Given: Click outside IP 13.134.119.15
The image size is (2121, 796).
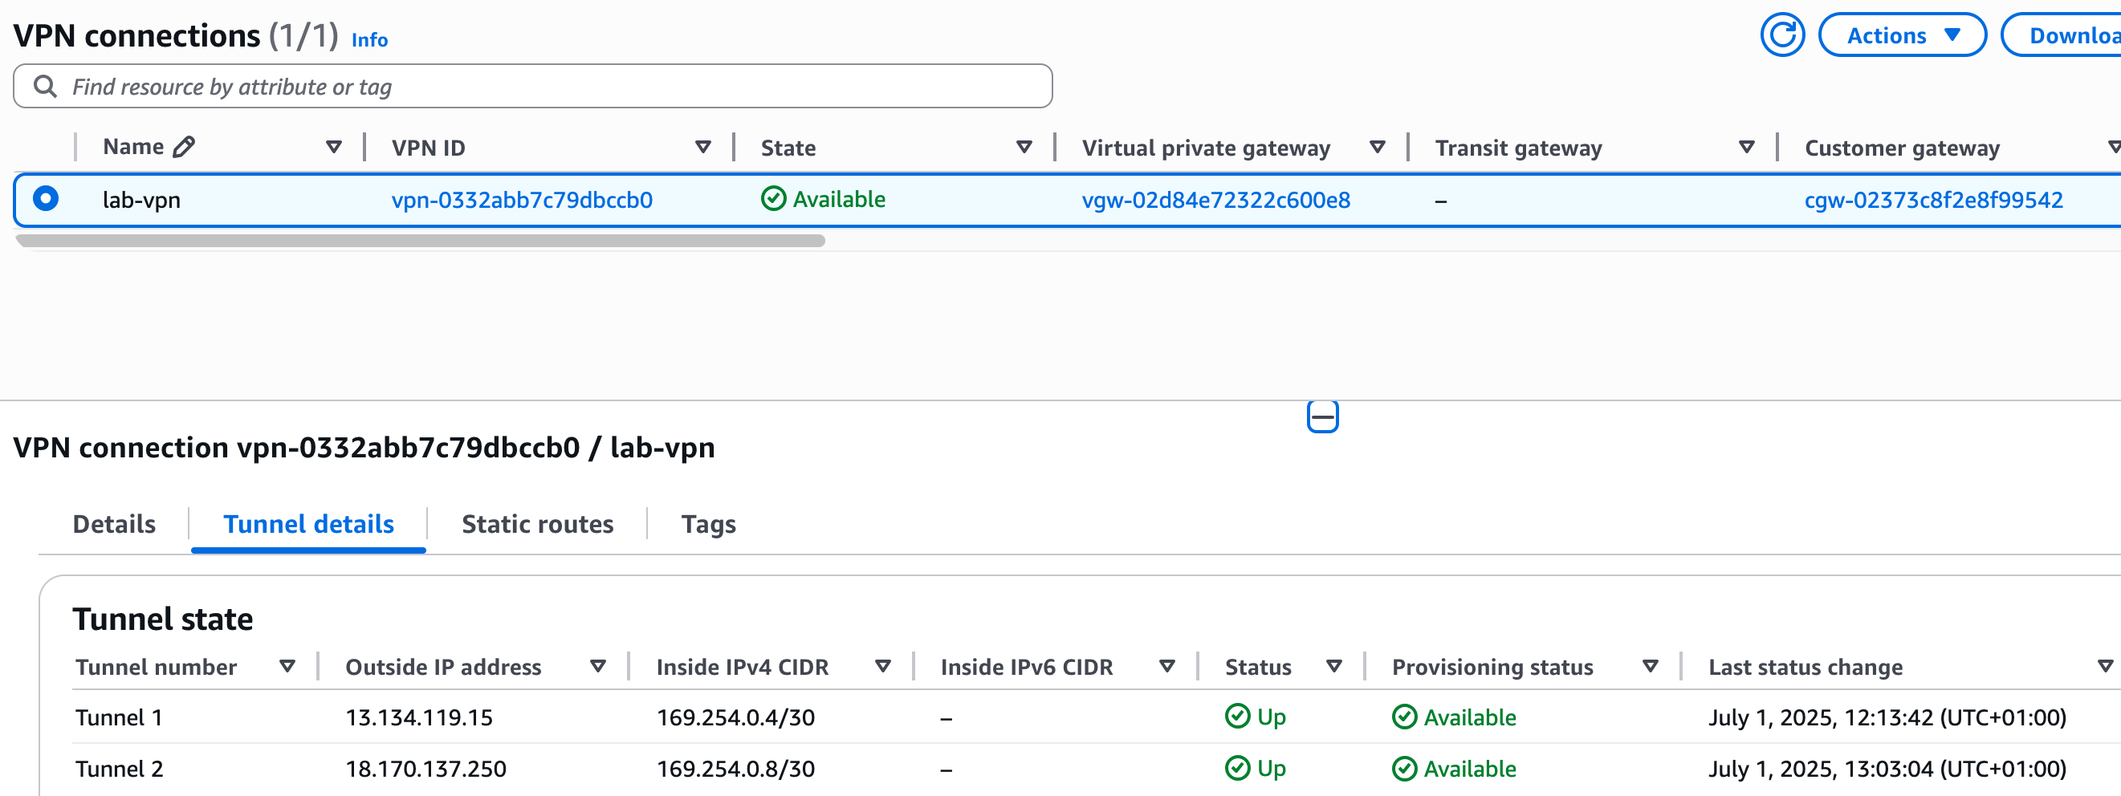Looking at the screenshot, I should coord(418,718).
